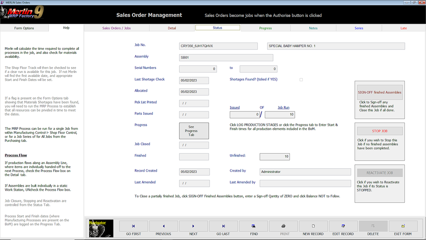
Task: Click the Go First navigation icon
Action: [134, 226]
